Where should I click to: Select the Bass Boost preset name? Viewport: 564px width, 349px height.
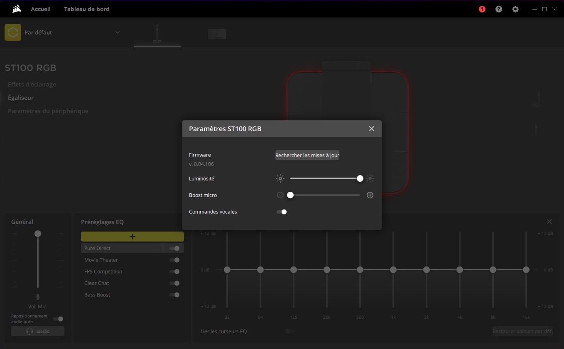point(97,295)
